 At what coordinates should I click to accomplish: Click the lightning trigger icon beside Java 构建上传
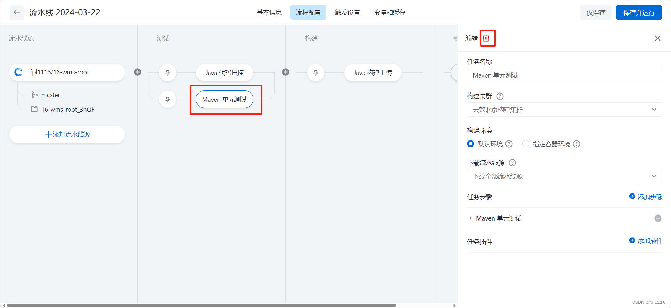(x=316, y=73)
